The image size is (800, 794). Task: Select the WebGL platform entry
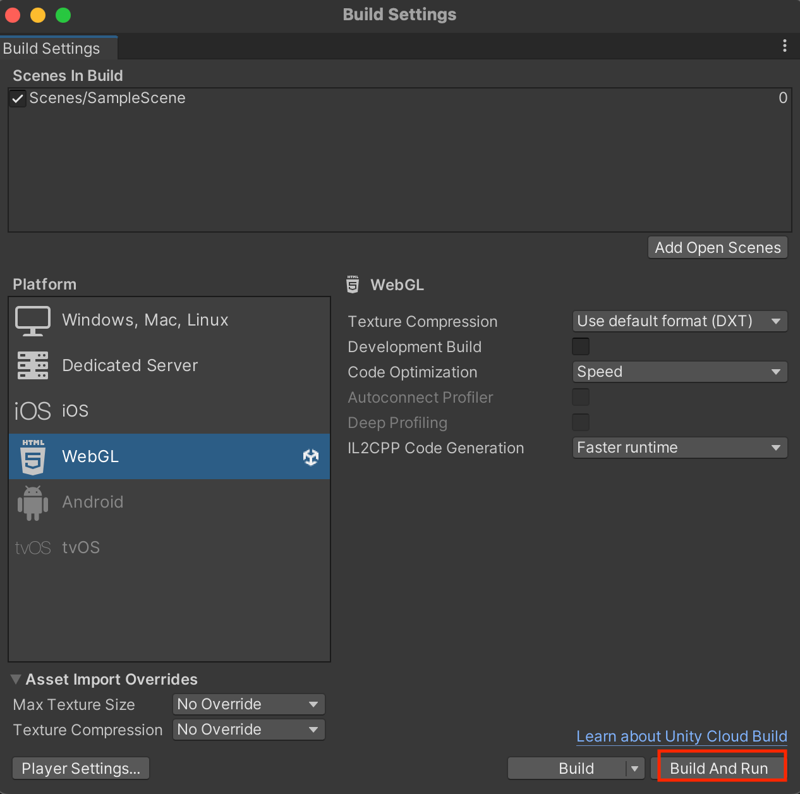(169, 456)
